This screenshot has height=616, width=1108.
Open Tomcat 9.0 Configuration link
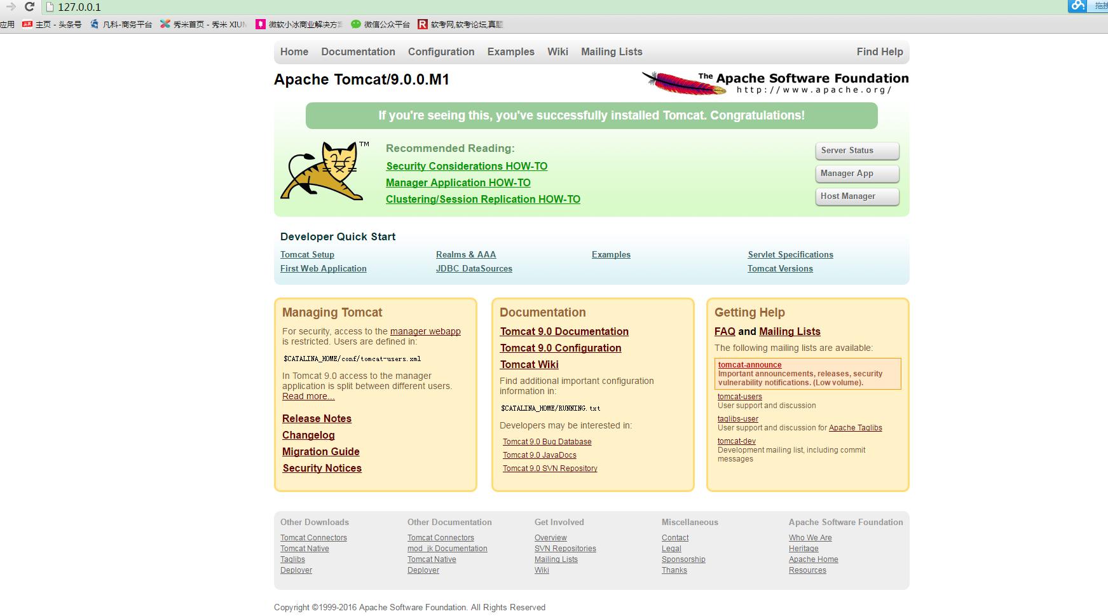[x=561, y=348]
